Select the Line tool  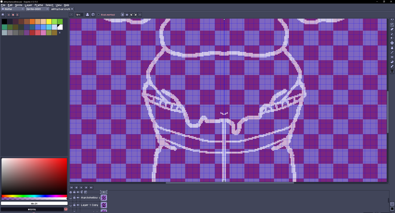pyautogui.click(x=392, y=52)
